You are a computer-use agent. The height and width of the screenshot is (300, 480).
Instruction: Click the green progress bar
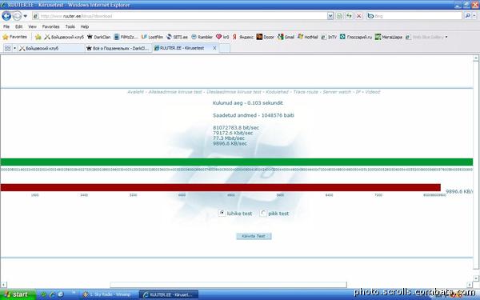[237, 162]
